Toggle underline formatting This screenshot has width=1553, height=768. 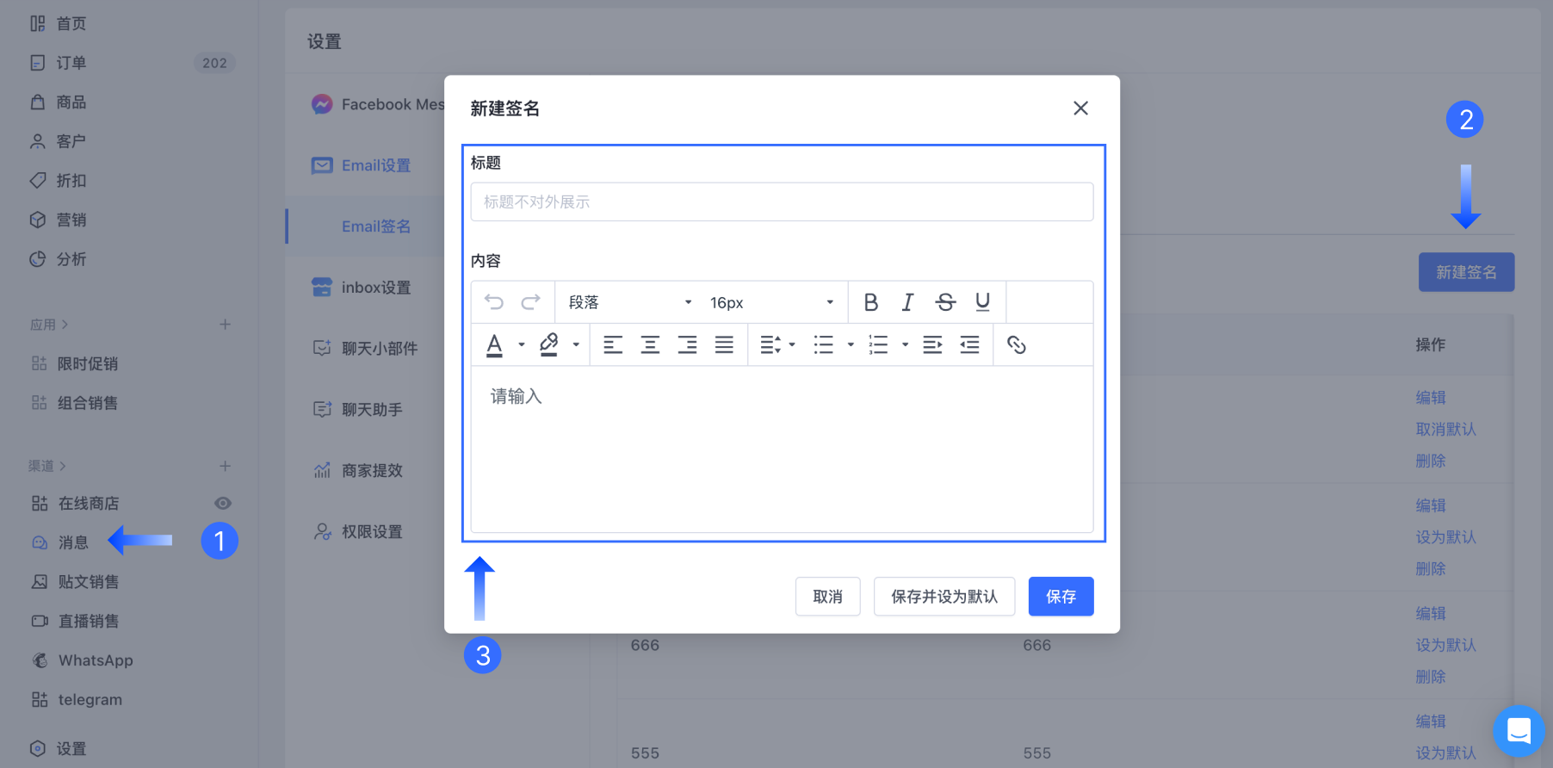(x=982, y=302)
